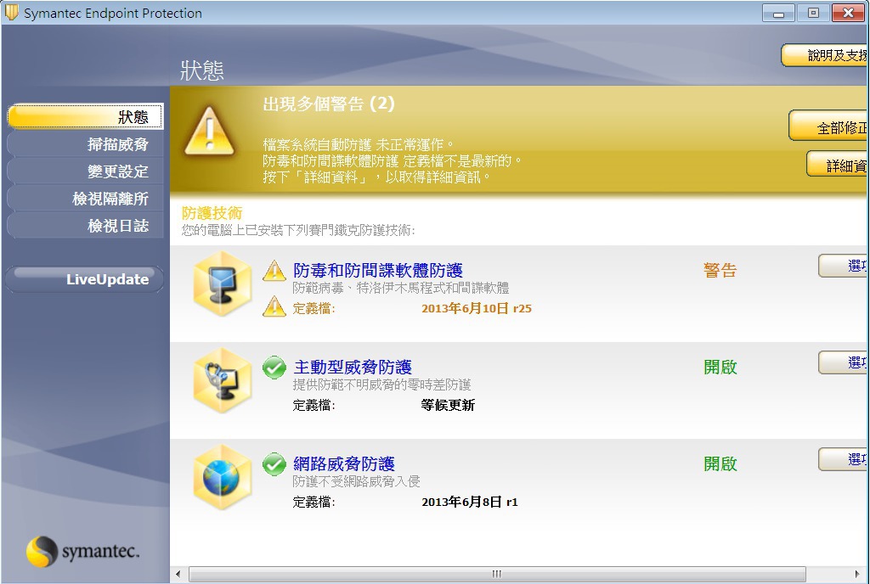
Task: Click definition date 2013年6月8日 r1
Action: pos(469,502)
